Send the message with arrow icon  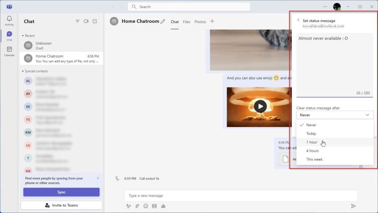[x=353, y=206]
